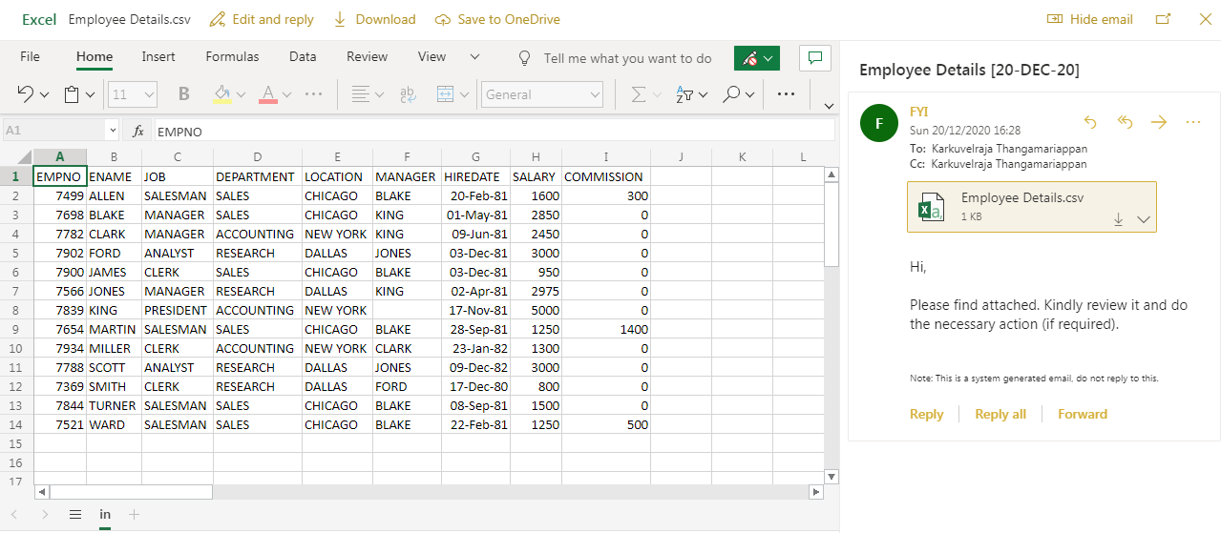Open more email actions ellipsis

coord(1193,122)
